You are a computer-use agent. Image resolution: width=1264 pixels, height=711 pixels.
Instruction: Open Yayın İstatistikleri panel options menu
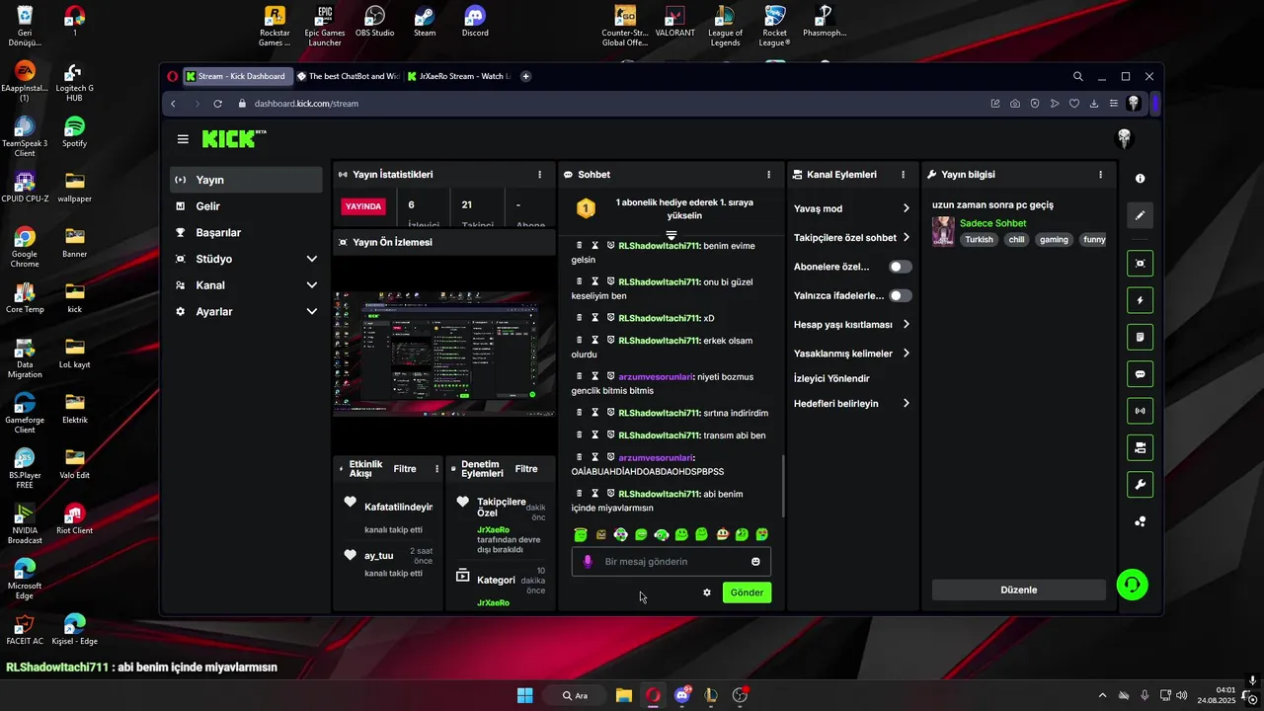coord(539,174)
